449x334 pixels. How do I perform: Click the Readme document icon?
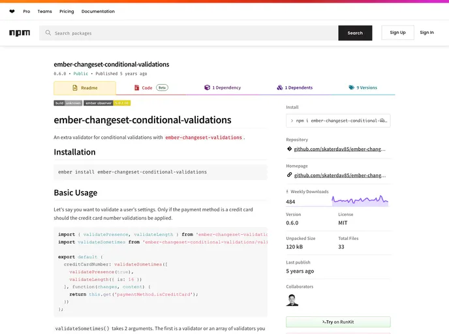[x=75, y=88]
